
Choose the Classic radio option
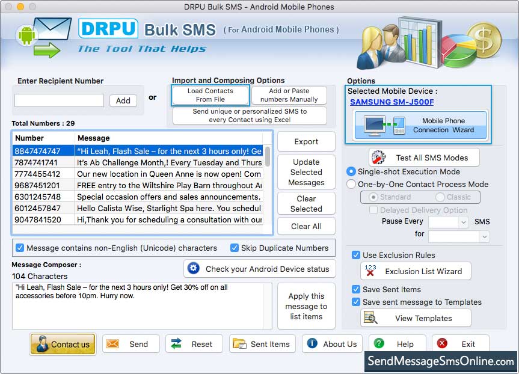440,197
